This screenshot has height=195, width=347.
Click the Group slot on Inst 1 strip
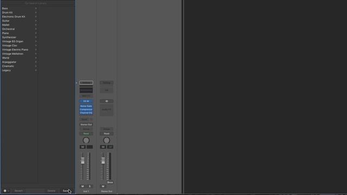tap(86, 129)
